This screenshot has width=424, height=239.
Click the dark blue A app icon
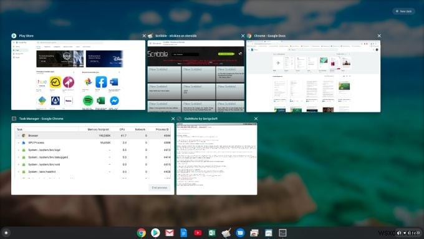55,100
